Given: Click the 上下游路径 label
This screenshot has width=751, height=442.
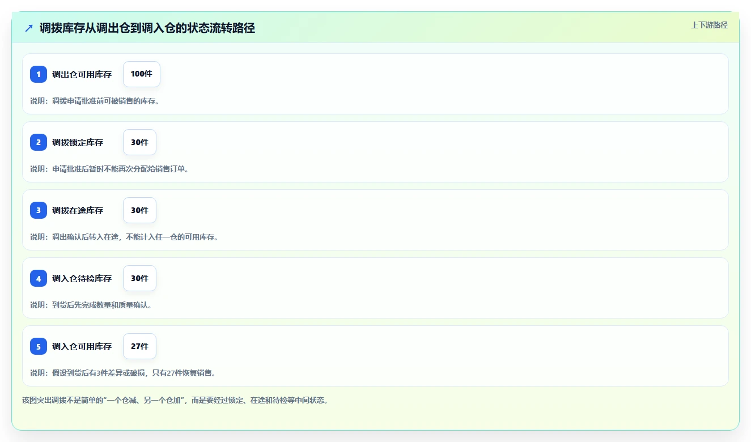Looking at the screenshot, I should click(x=709, y=25).
